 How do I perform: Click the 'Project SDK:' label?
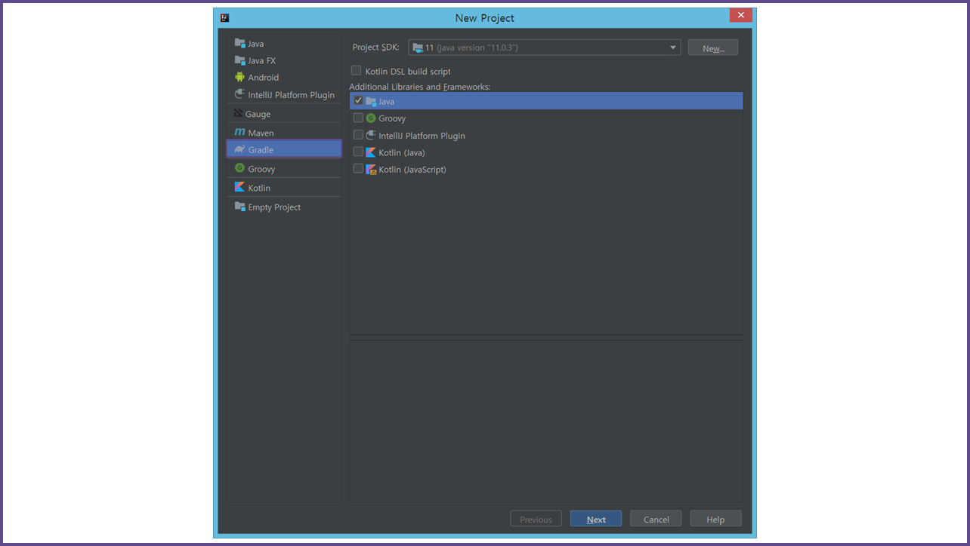(375, 48)
